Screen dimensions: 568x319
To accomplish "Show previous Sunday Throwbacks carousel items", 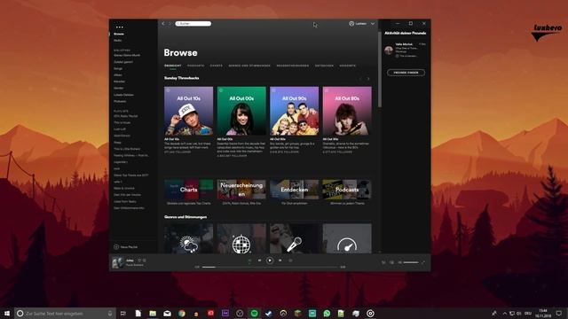I will [x=361, y=79].
